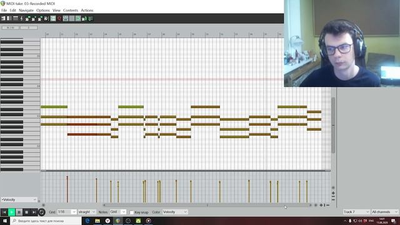Open the Color Velocity dropdown
Screen dimensions: 400x225
tap(175, 212)
